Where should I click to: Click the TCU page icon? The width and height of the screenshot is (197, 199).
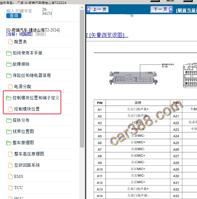coord(11,187)
